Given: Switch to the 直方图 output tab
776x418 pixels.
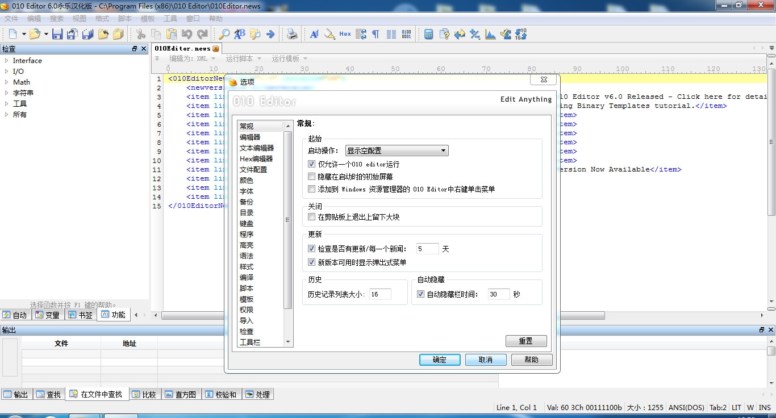Looking at the screenshot, I should pyautogui.click(x=180, y=394).
